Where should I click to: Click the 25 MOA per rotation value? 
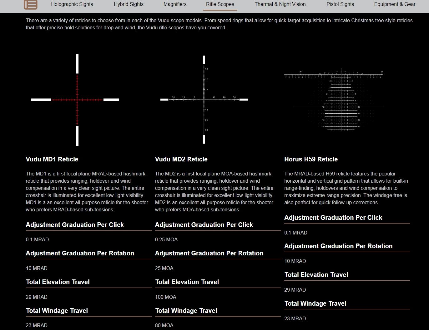pyautogui.click(x=164, y=268)
